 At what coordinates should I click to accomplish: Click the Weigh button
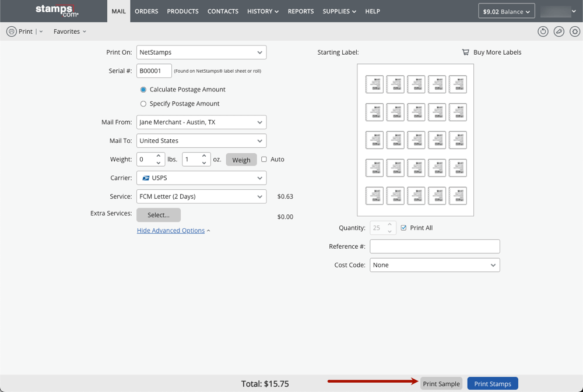241,160
